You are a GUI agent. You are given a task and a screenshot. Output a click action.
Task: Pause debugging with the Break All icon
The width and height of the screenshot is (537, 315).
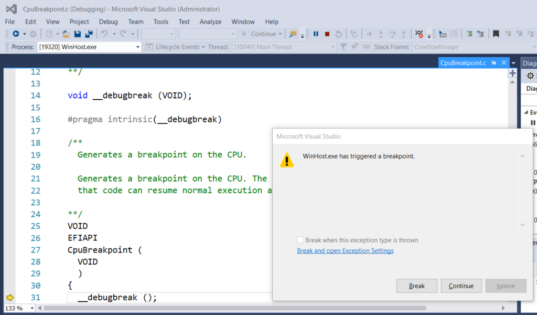coord(316,34)
